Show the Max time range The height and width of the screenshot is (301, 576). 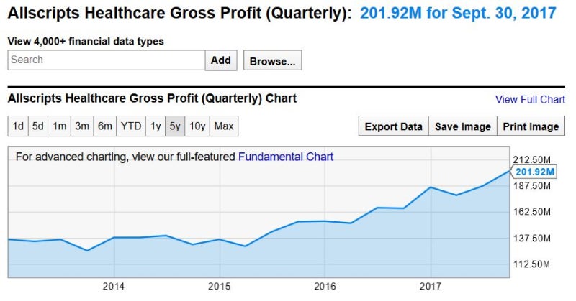pos(224,126)
